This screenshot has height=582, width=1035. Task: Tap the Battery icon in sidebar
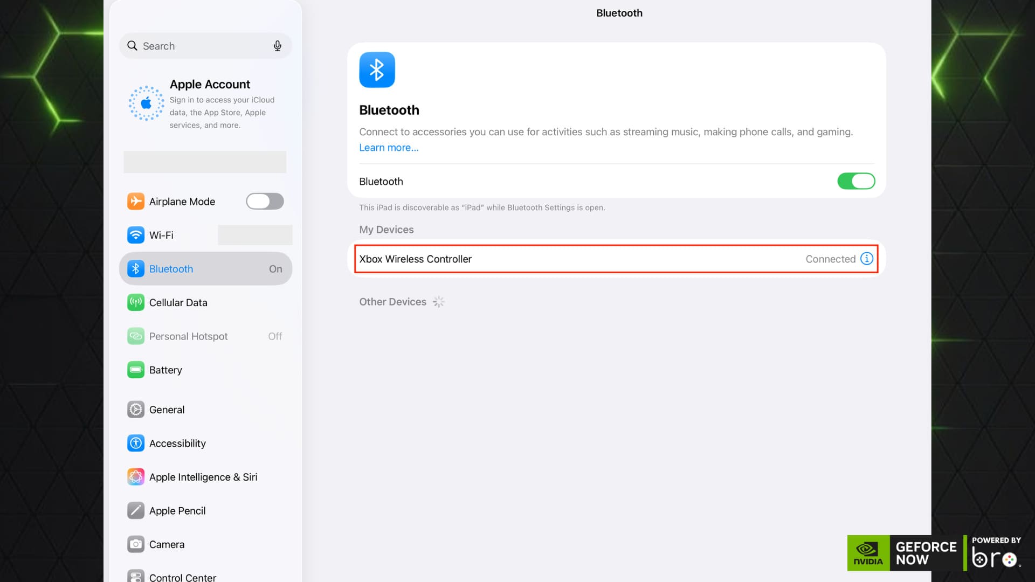136,370
